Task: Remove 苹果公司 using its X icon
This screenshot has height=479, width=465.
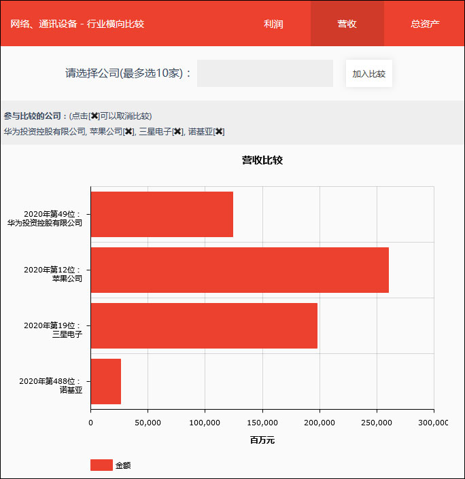Action: (128, 132)
